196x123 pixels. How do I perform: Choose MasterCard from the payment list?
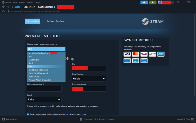tap(46, 60)
